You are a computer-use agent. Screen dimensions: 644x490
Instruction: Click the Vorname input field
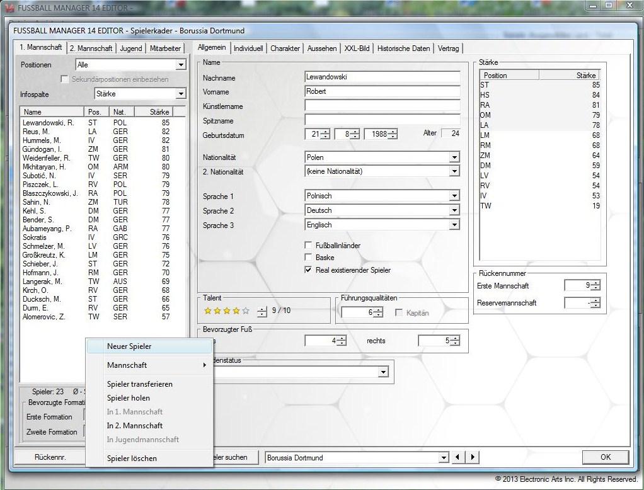382,91
